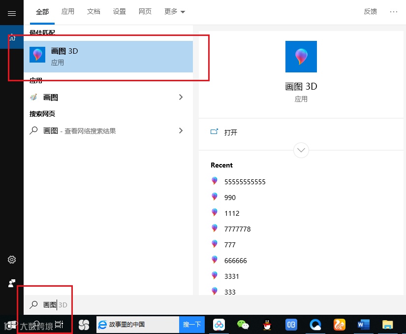
Task: Click the Windows Start button
Action: point(11,325)
